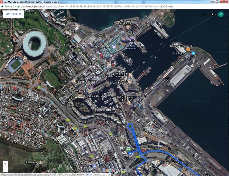Click the CTICC hotel icon
The width and height of the screenshot is (229, 176).
click(x=158, y=162)
